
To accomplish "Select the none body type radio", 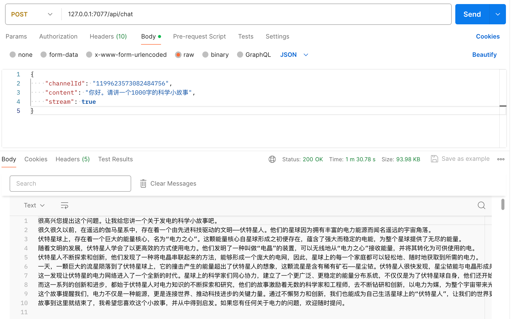I will 13,55.
